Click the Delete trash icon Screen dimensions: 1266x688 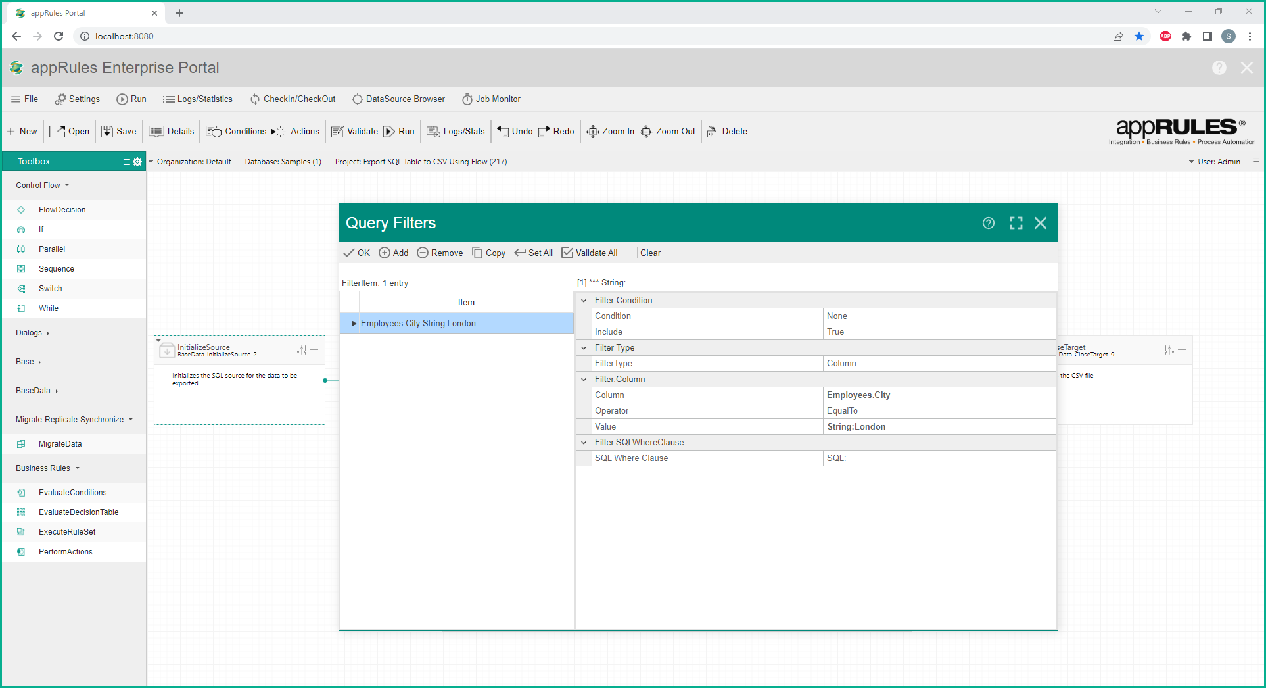click(712, 132)
